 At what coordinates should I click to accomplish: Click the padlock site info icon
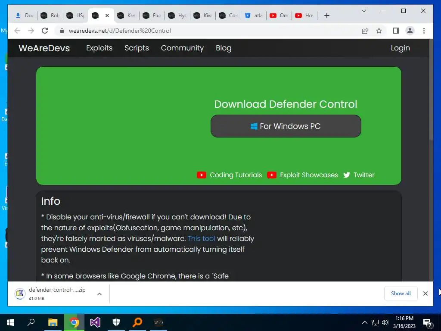pos(62,31)
